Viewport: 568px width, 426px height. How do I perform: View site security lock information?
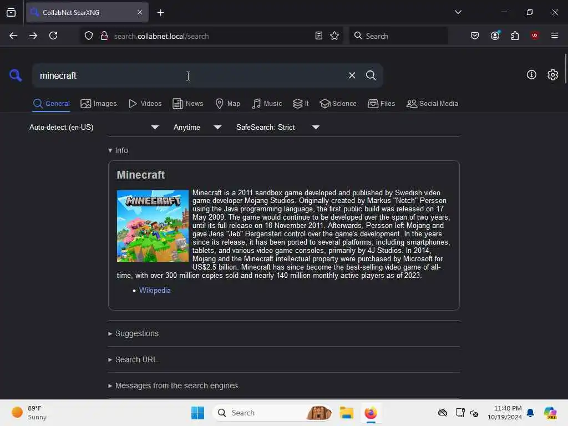click(x=104, y=36)
